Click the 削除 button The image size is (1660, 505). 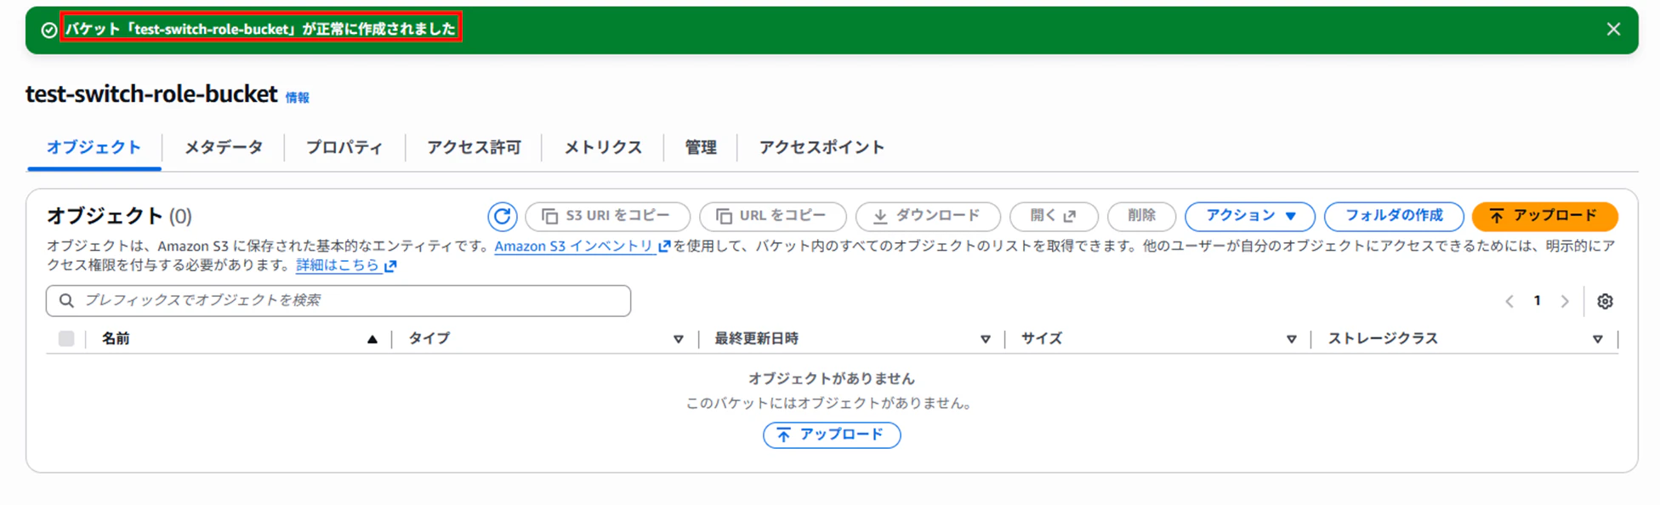coord(1141,217)
